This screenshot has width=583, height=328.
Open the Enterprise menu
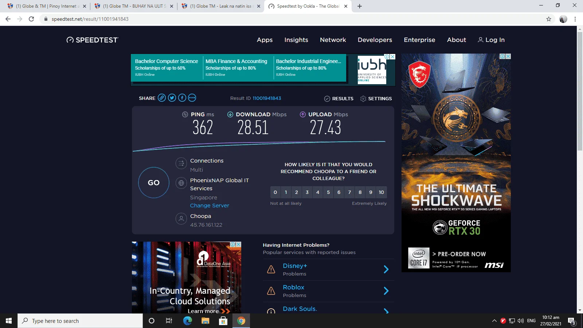pyautogui.click(x=419, y=40)
